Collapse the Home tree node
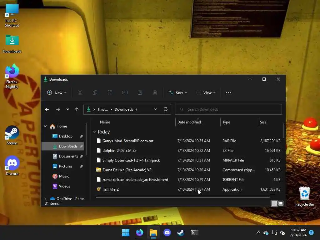This screenshot has width=320, height=240. (45, 126)
